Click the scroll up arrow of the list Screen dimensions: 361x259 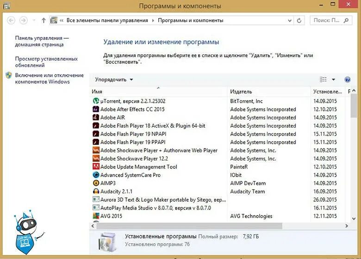(354, 91)
